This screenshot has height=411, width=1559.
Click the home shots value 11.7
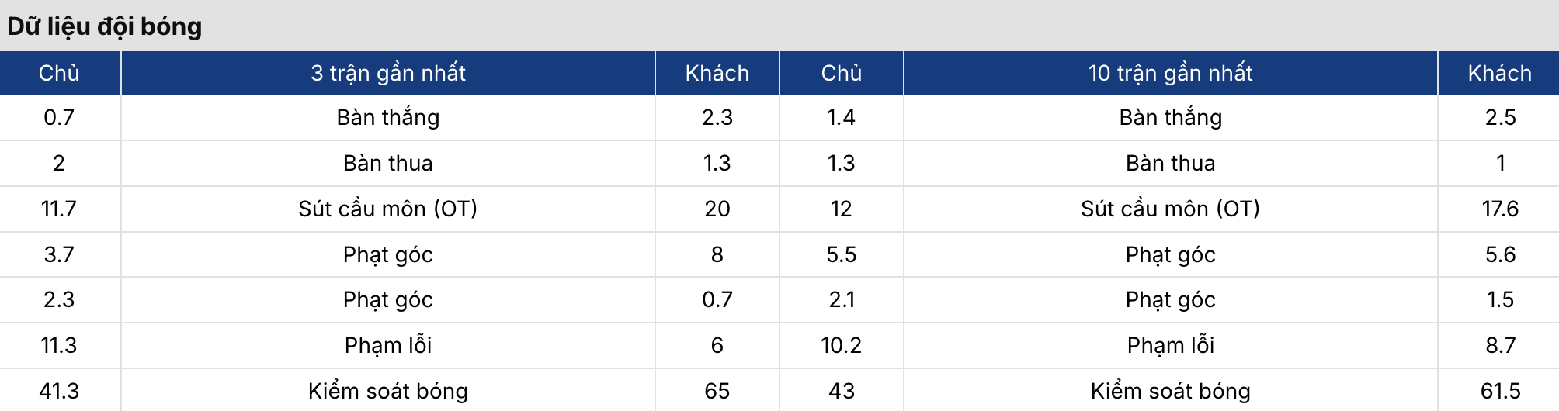[x=59, y=209]
